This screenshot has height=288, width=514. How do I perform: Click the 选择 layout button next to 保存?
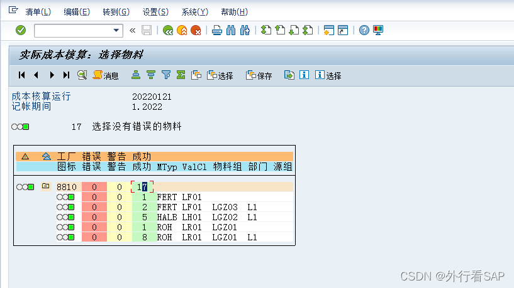coord(220,75)
